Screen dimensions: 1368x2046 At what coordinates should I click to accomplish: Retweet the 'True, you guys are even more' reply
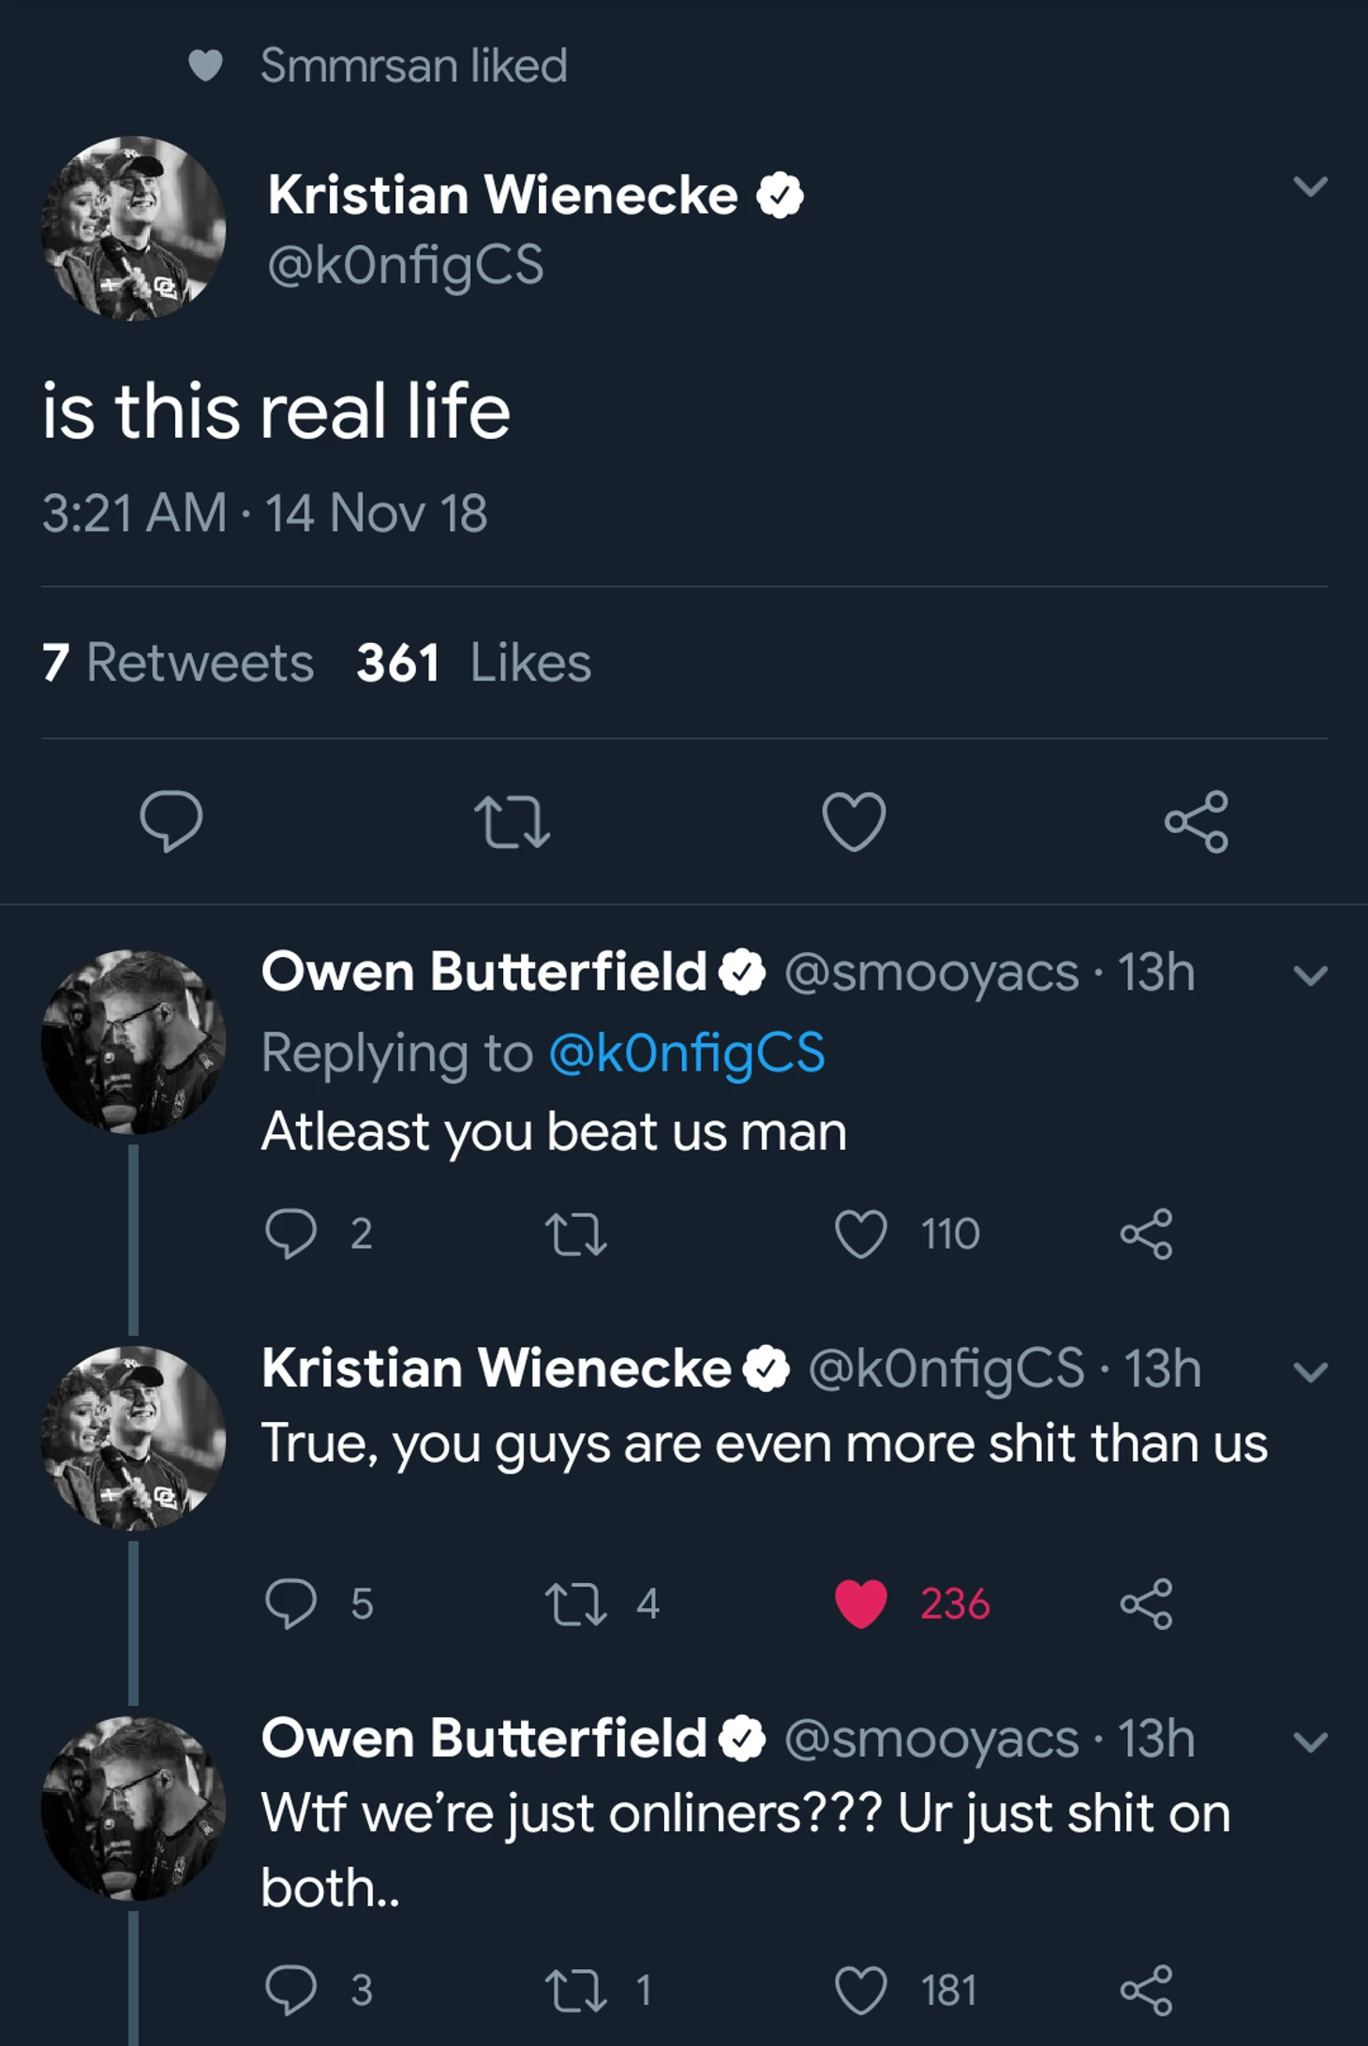(x=576, y=1603)
